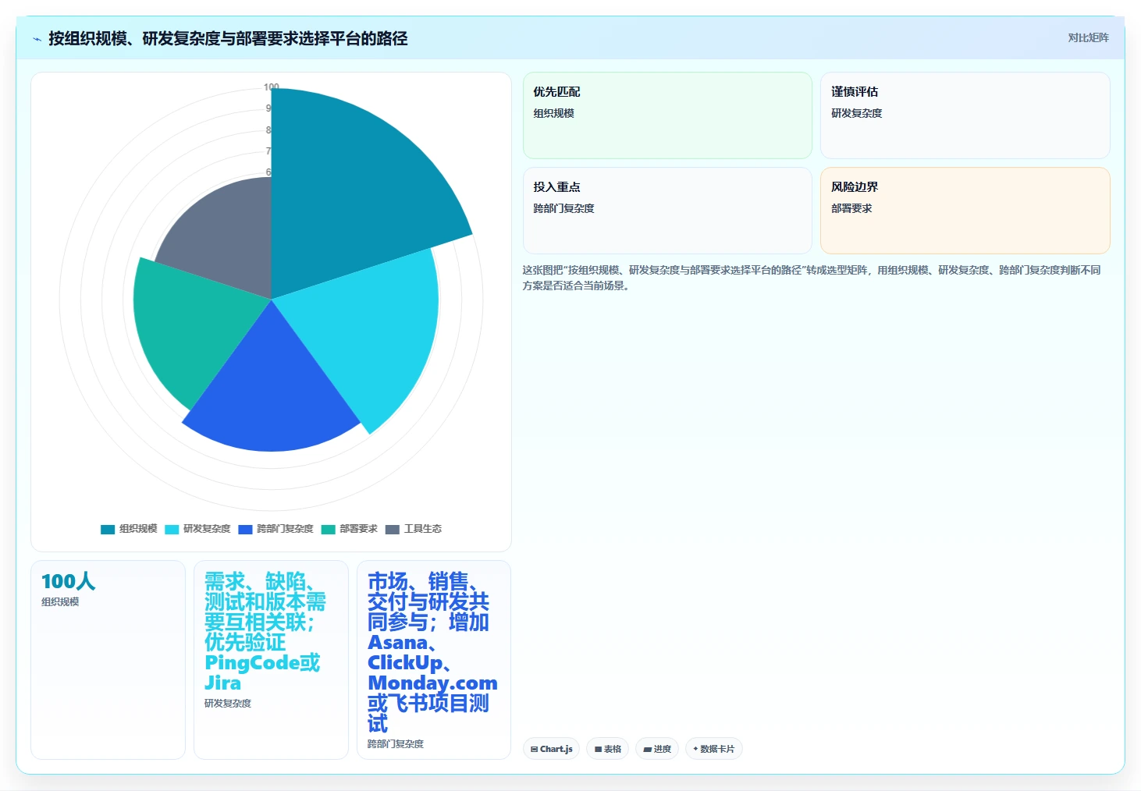Click 跨部门复杂度 subtitle in the 投入重点 card
This screenshot has width=1141, height=791.
tap(563, 208)
